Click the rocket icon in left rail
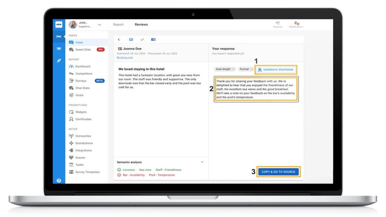This screenshot has width=386, height=217. pos(59,61)
